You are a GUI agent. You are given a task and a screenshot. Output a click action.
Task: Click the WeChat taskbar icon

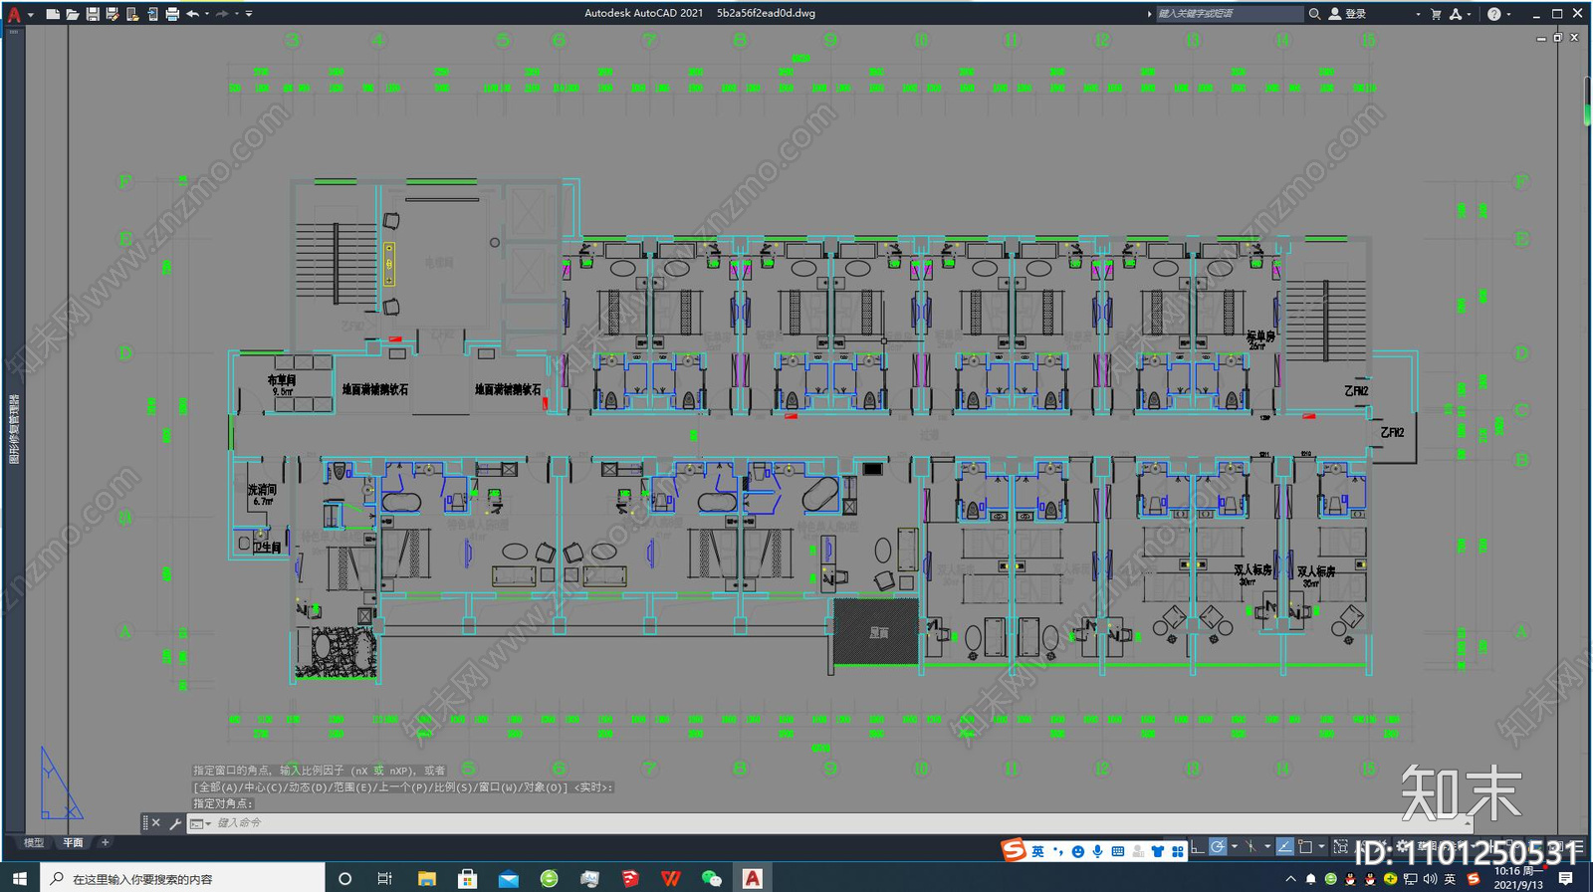(711, 878)
